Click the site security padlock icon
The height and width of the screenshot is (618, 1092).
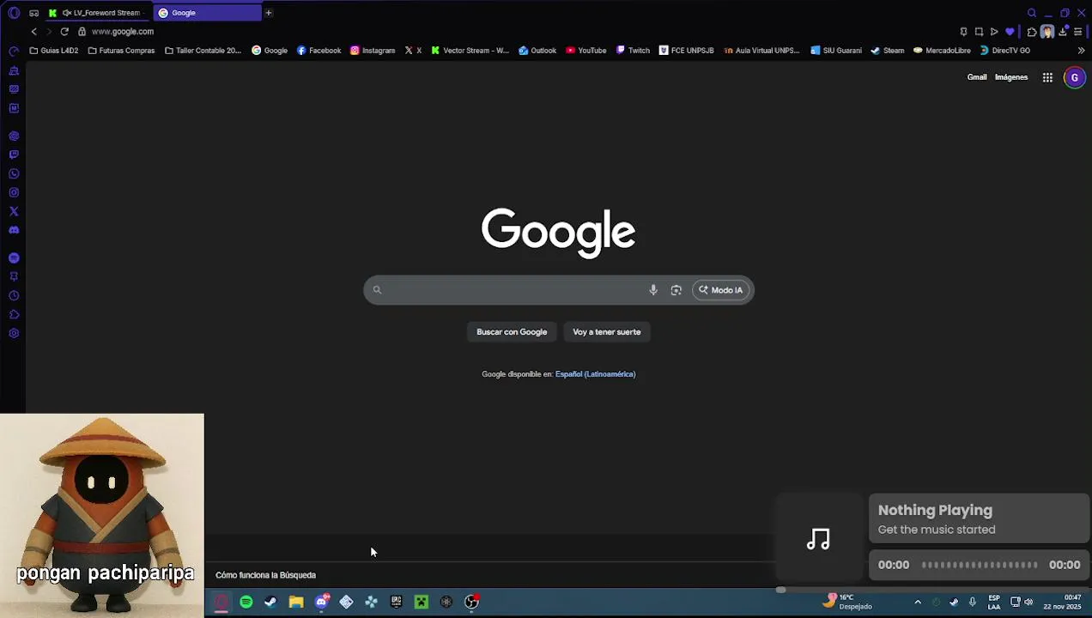tap(82, 32)
